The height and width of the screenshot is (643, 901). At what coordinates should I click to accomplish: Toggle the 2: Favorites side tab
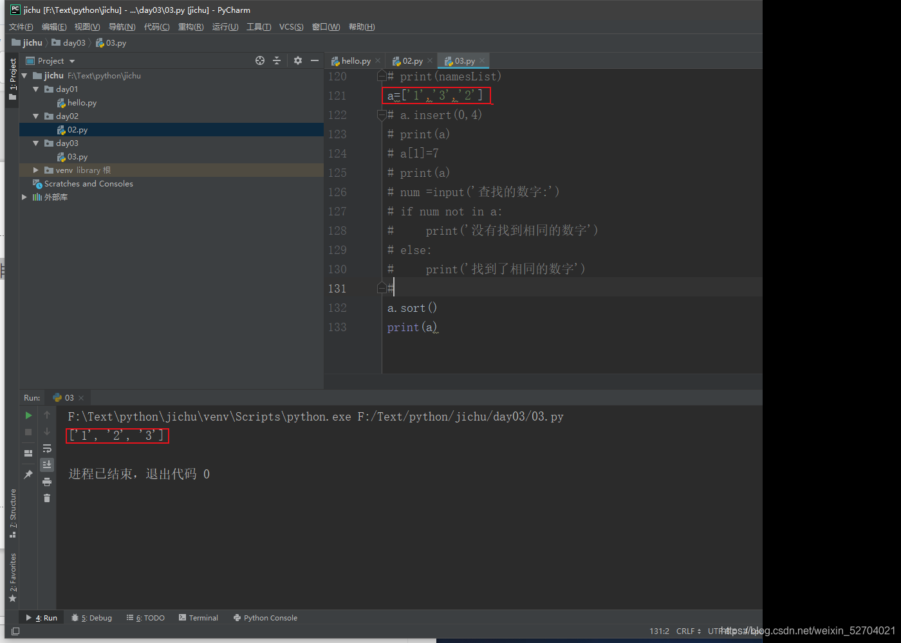12,577
